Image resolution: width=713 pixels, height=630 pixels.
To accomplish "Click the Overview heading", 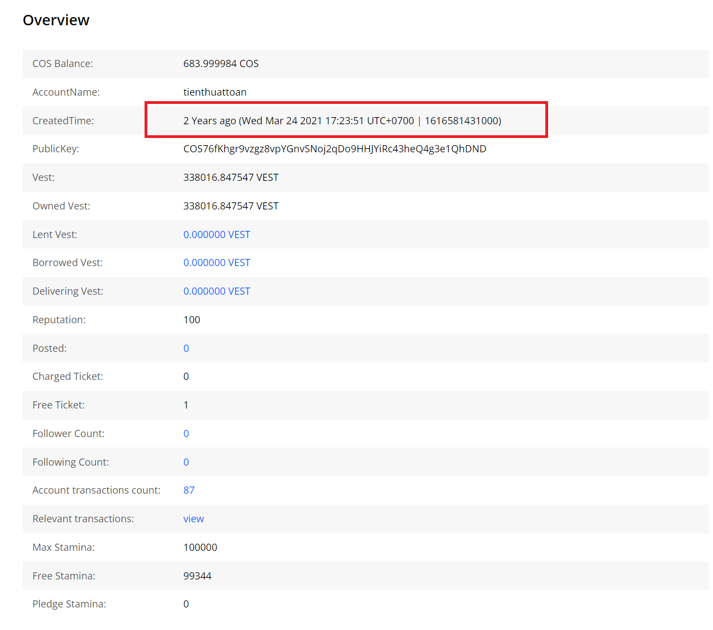I will pyautogui.click(x=56, y=20).
